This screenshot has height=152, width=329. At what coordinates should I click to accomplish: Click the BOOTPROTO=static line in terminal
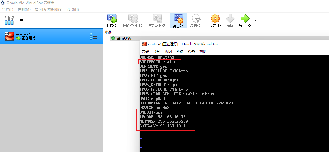(158, 62)
